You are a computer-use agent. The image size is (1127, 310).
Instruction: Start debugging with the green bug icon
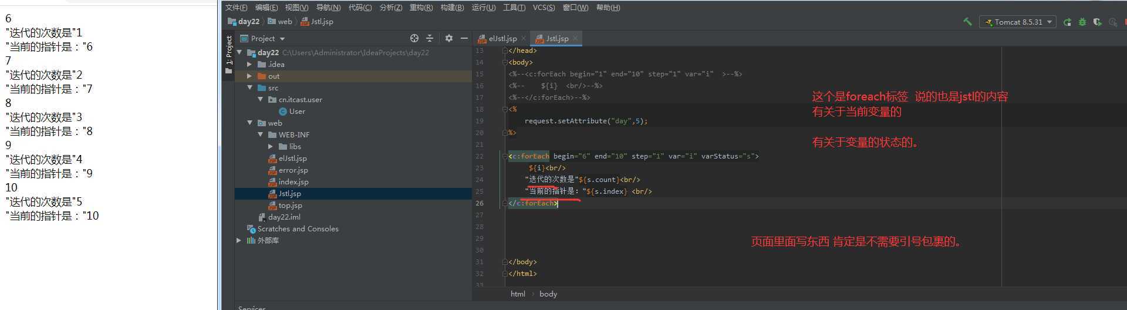pos(1082,22)
